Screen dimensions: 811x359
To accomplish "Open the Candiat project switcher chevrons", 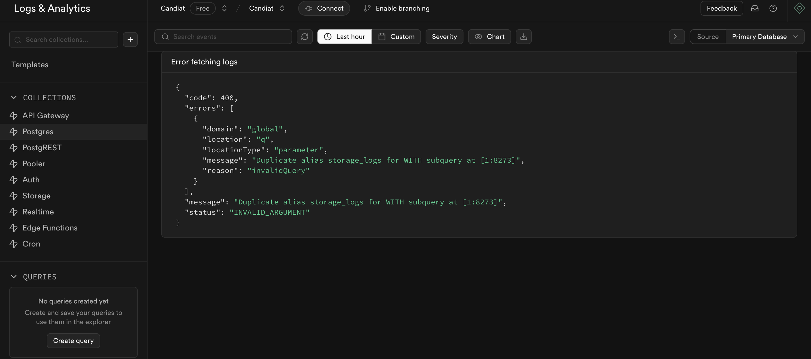I will tap(282, 8).
